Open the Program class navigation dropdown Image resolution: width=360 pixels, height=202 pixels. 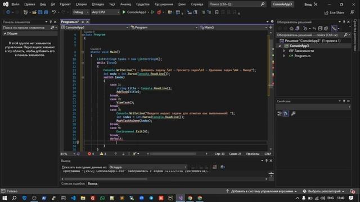click(164, 27)
